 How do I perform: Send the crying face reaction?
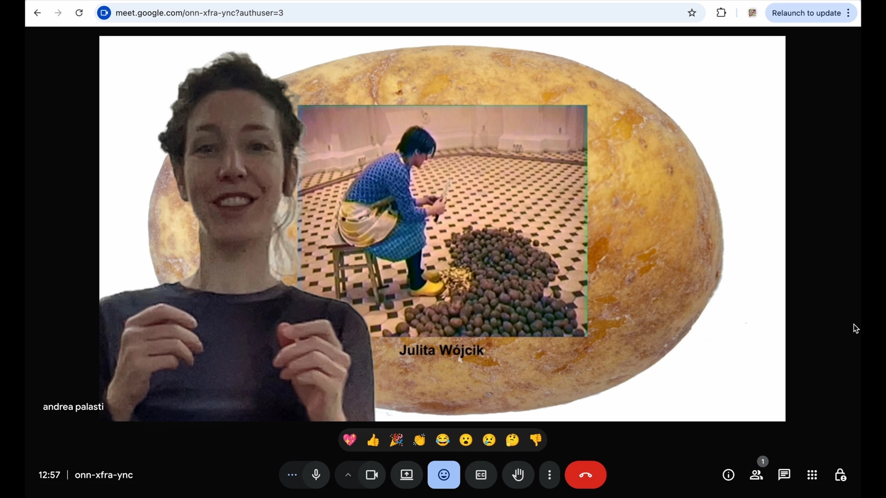tap(489, 440)
